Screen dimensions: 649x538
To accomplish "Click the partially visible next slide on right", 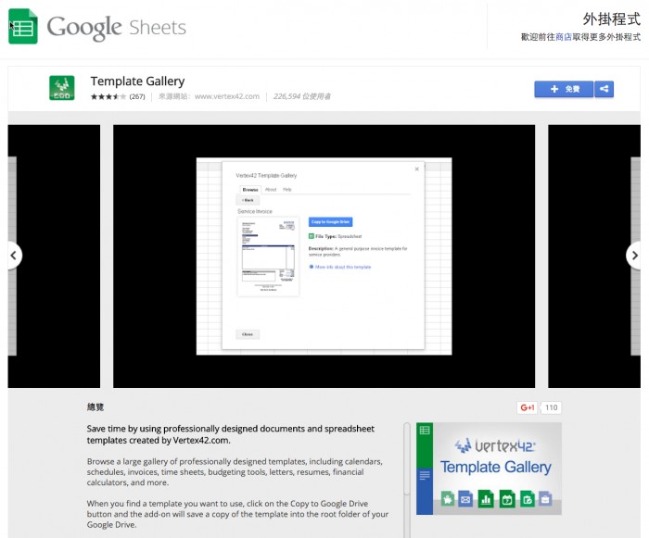I will (594, 256).
